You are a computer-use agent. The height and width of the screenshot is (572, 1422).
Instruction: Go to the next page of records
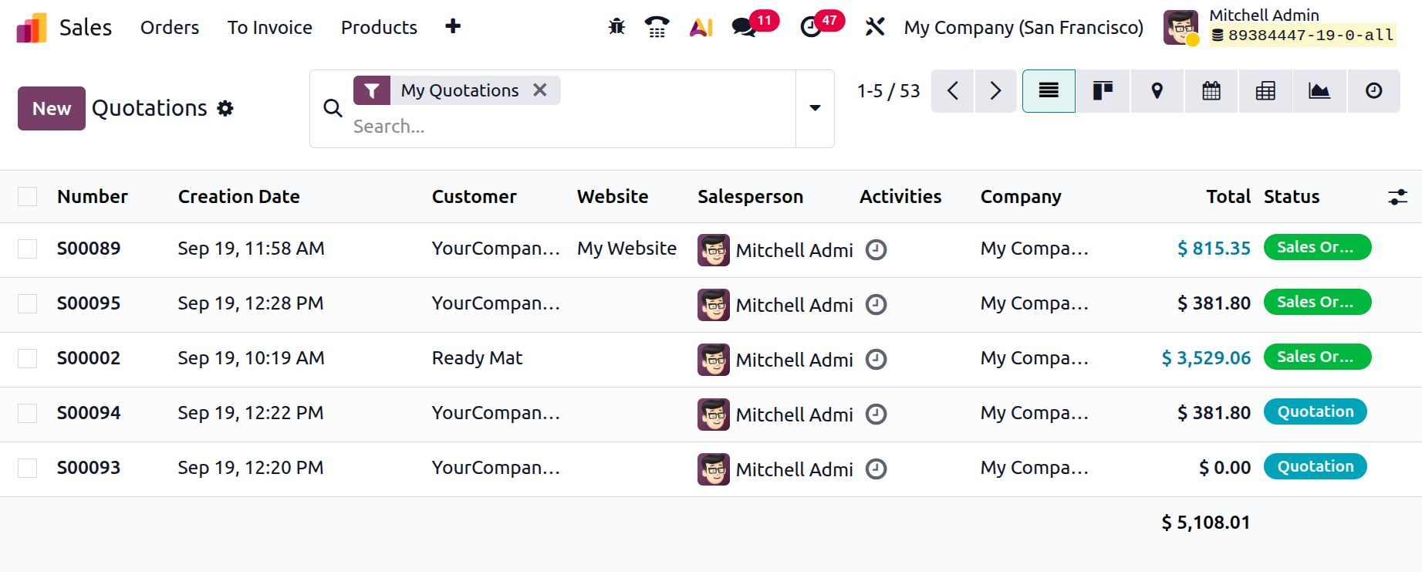pos(995,91)
